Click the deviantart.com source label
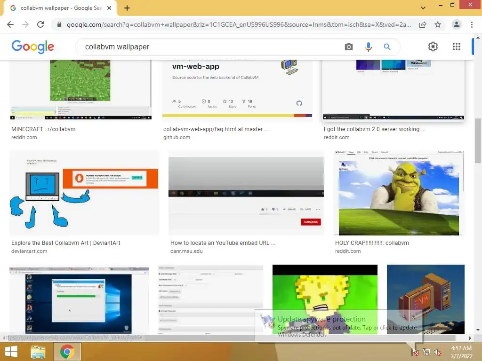482x361 pixels. point(29,251)
